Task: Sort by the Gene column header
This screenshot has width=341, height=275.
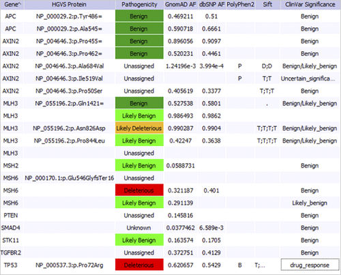Action: coord(12,5)
